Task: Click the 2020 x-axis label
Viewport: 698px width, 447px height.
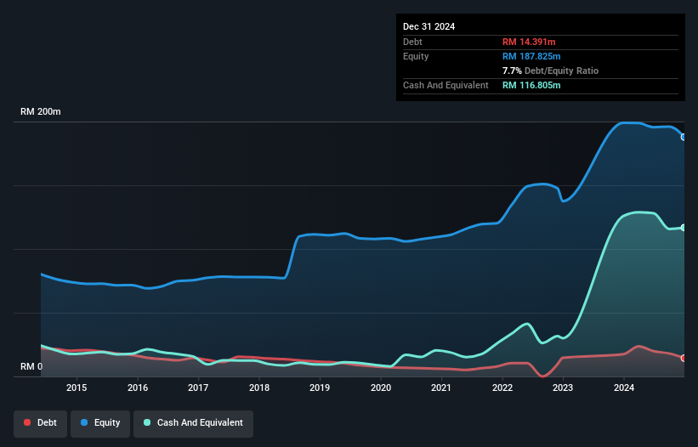Action: pos(381,388)
